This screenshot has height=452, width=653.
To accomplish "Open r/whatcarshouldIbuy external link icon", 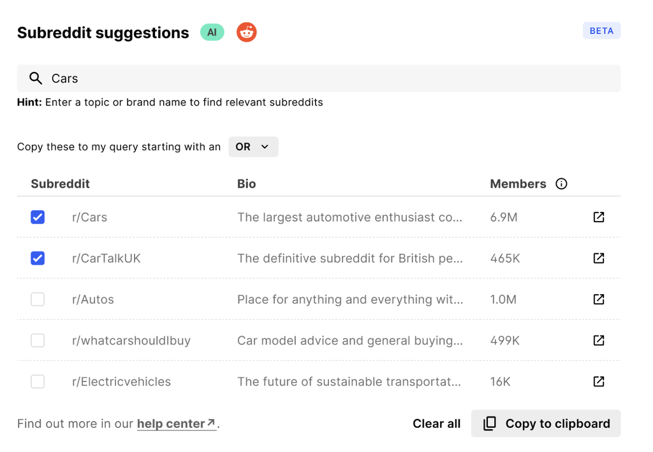I will (x=598, y=341).
